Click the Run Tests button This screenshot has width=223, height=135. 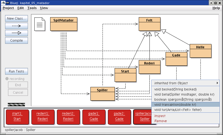[16, 71]
